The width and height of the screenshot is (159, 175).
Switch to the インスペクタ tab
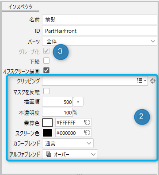tap(20, 7)
